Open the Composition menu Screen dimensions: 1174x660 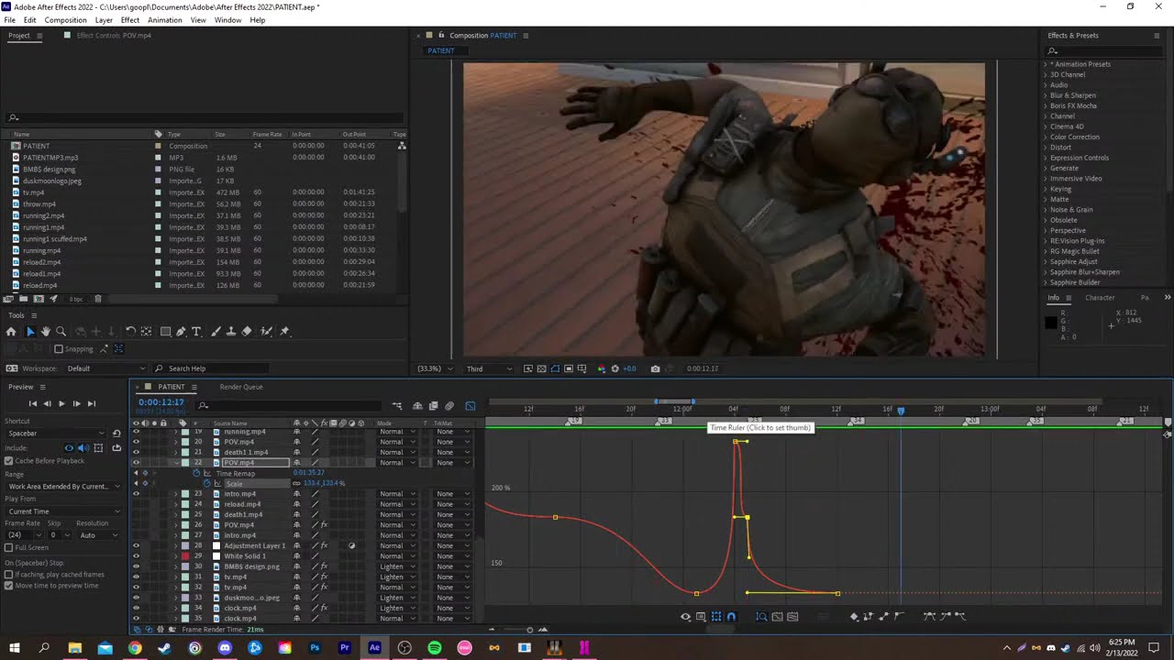tap(65, 20)
